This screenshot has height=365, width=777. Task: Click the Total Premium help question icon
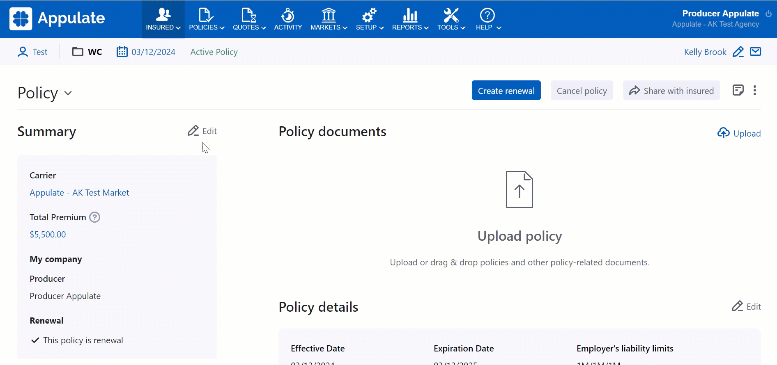coord(95,217)
